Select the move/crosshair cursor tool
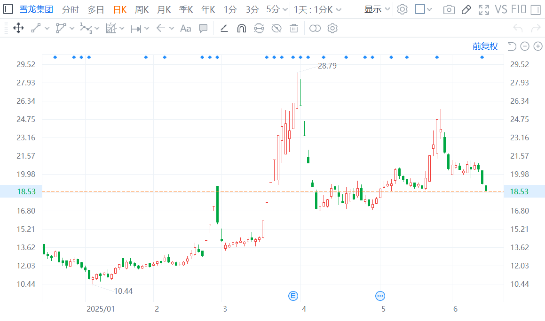Viewport: 545px width, 321px height. point(18,29)
